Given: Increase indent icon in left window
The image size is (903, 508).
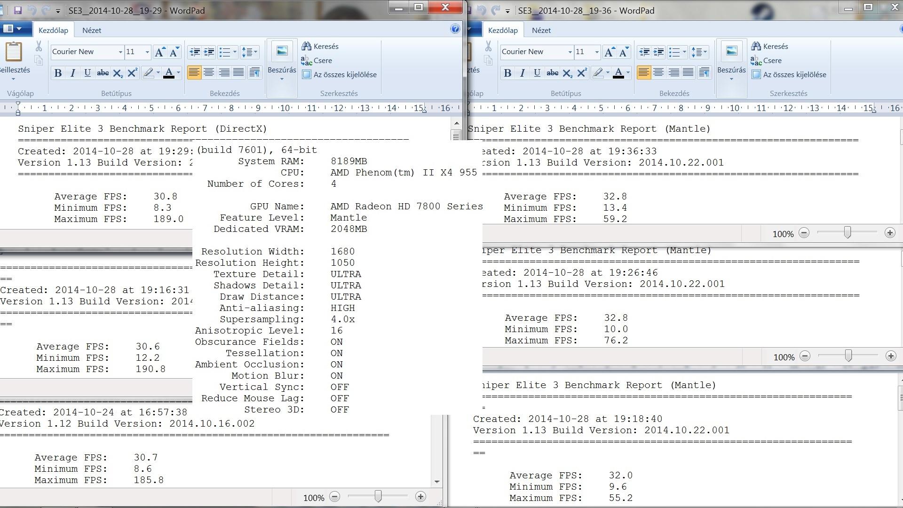Looking at the screenshot, I should pos(209,52).
